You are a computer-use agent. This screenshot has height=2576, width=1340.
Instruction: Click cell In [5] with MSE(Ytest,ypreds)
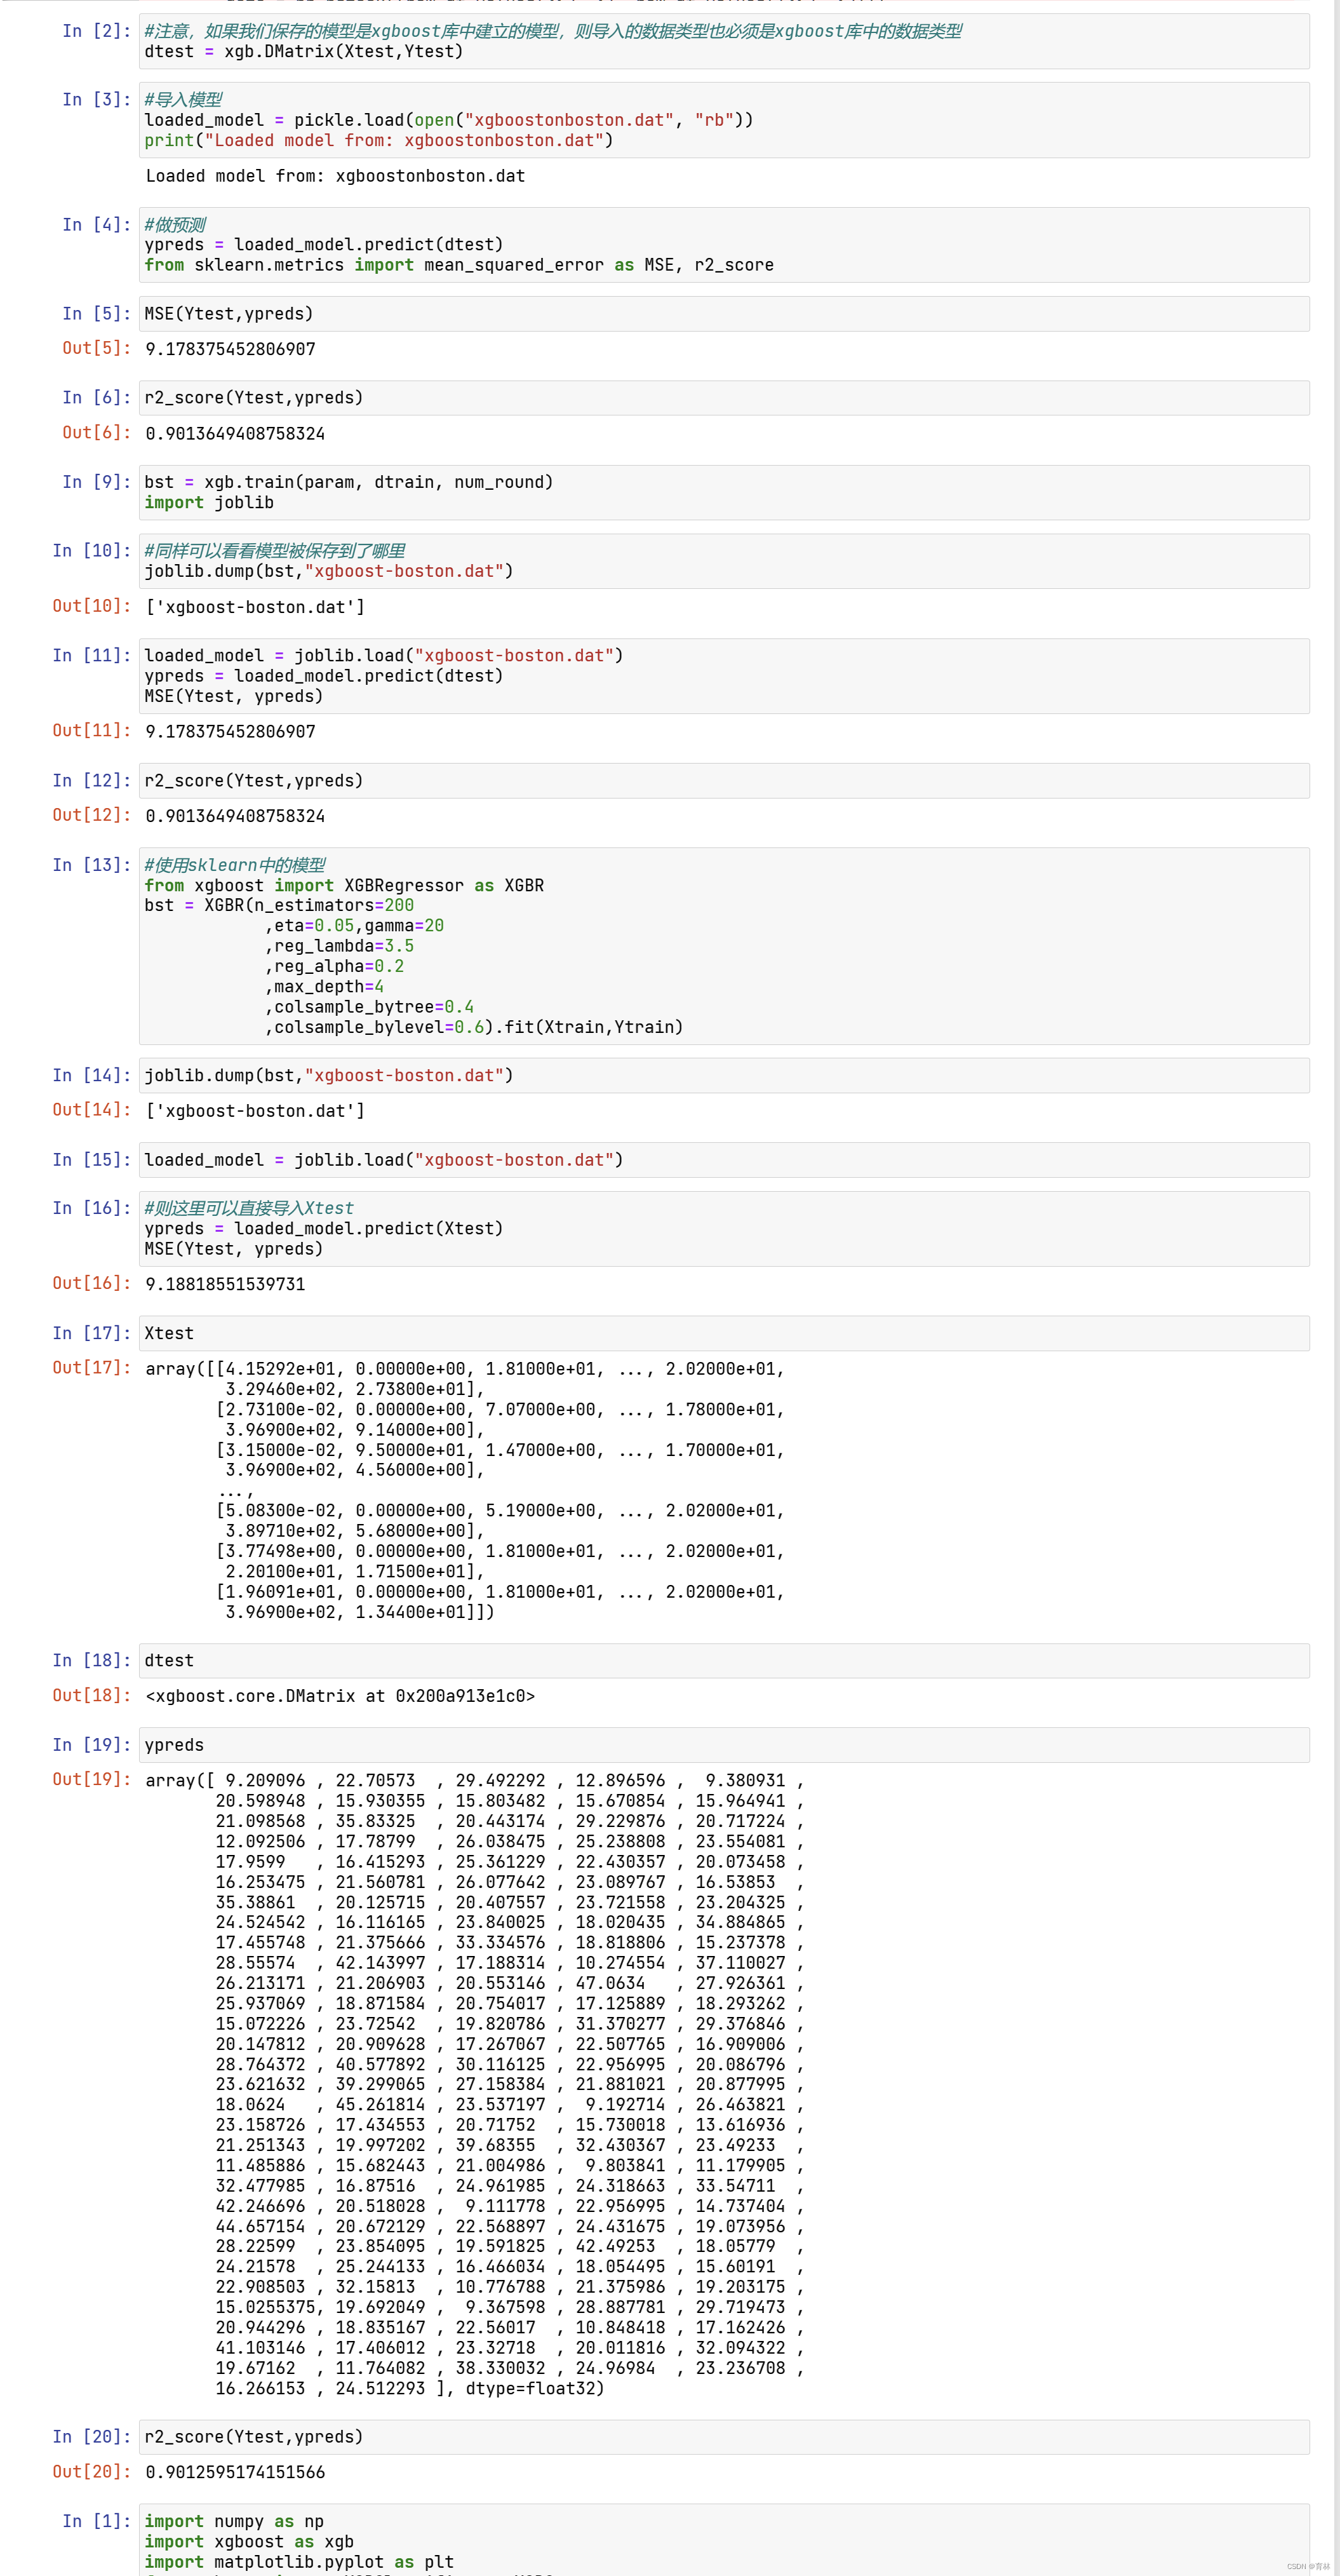coord(724,314)
